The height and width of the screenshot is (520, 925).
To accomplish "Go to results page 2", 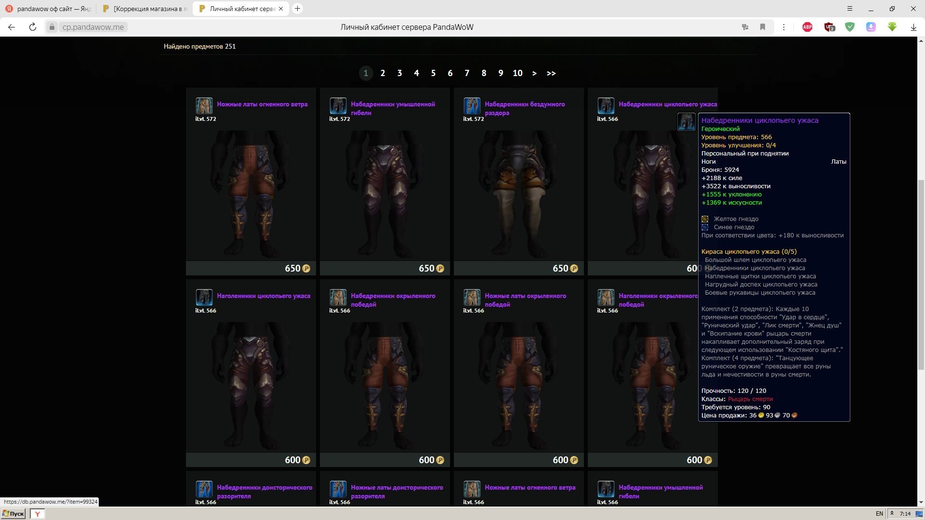I will coord(383,73).
